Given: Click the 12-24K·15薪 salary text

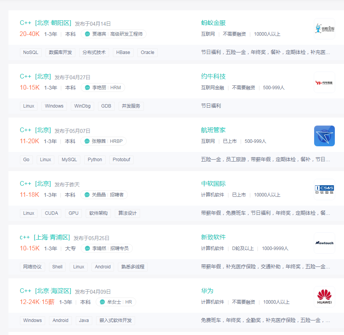Looking at the screenshot, I should pos(37,302).
